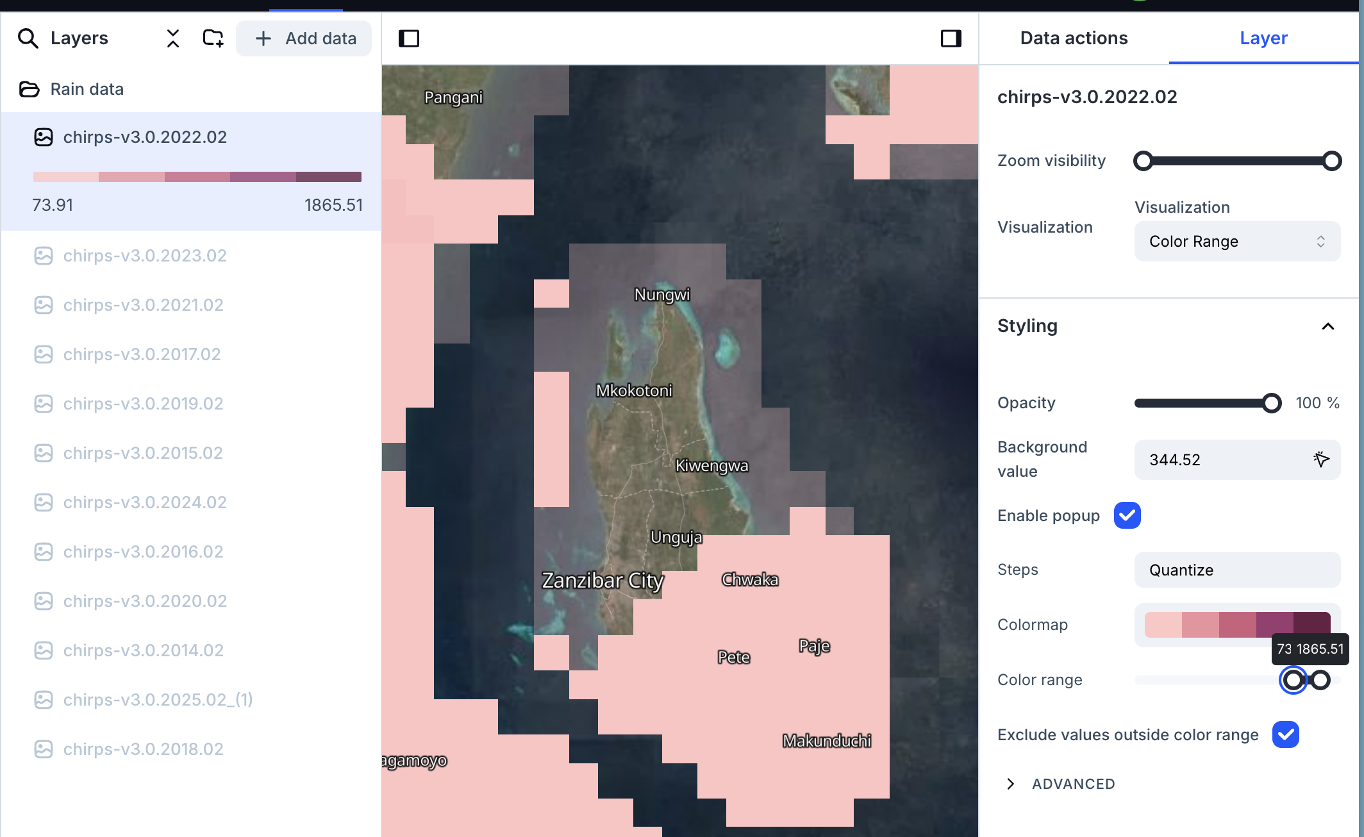1364x837 pixels.
Task: Collapse all layers using the collapse icon
Action: point(172,38)
